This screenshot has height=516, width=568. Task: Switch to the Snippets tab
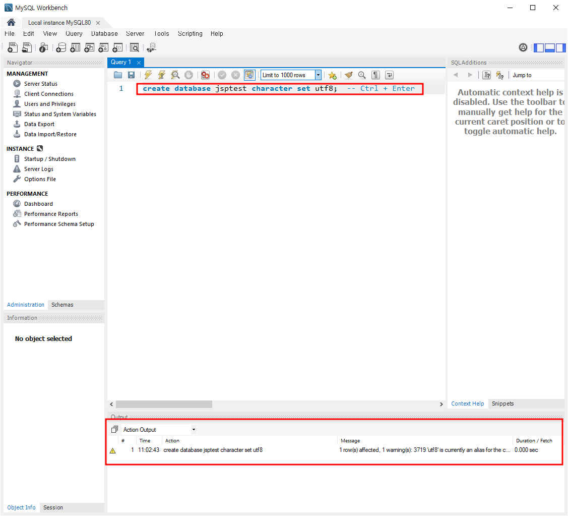(x=503, y=404)
